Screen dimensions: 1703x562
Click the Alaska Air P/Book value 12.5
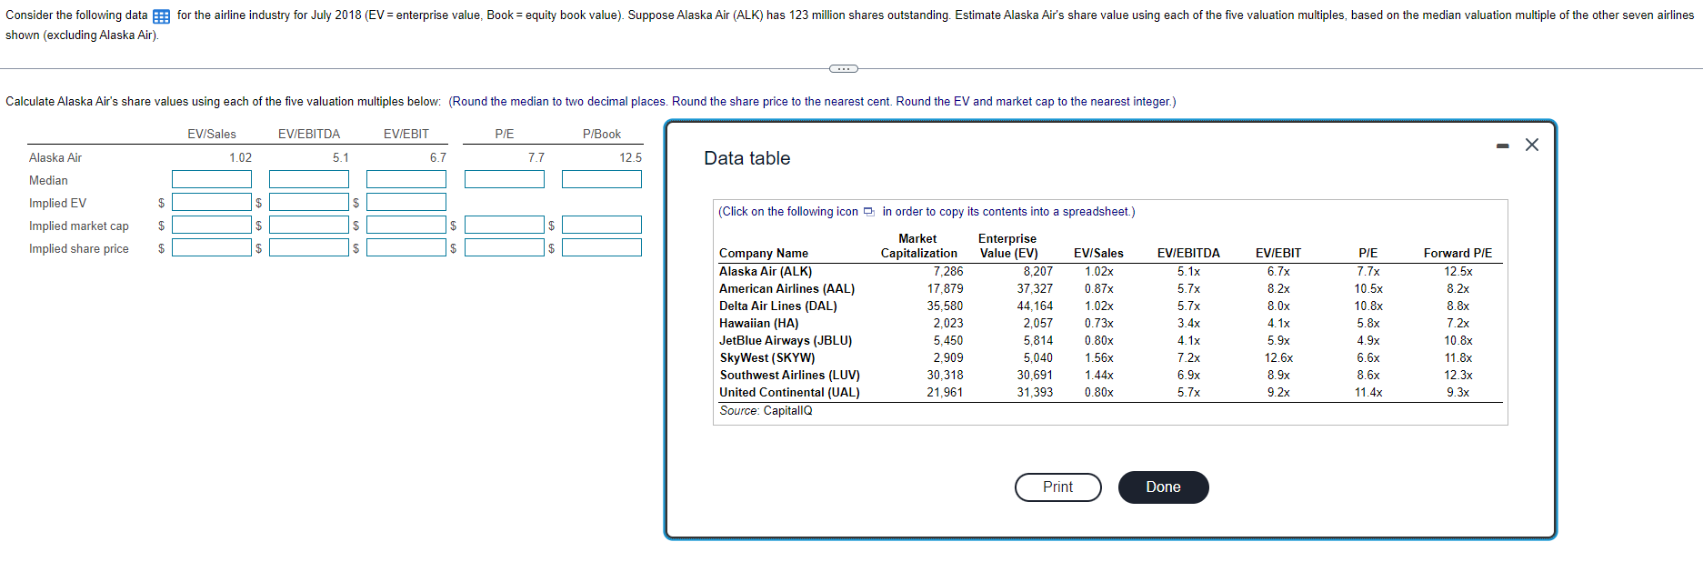pyautogui.click(x=630, y=158)
